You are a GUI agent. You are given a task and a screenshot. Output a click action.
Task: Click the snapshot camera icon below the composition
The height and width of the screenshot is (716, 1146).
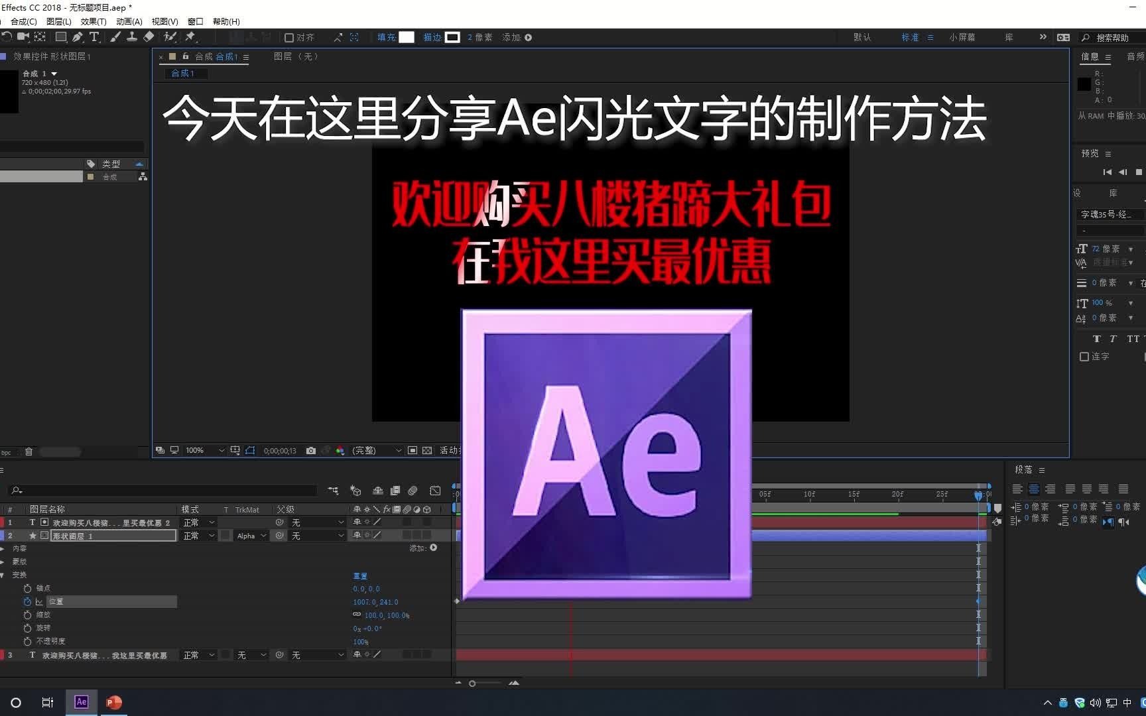coord(310,451)
